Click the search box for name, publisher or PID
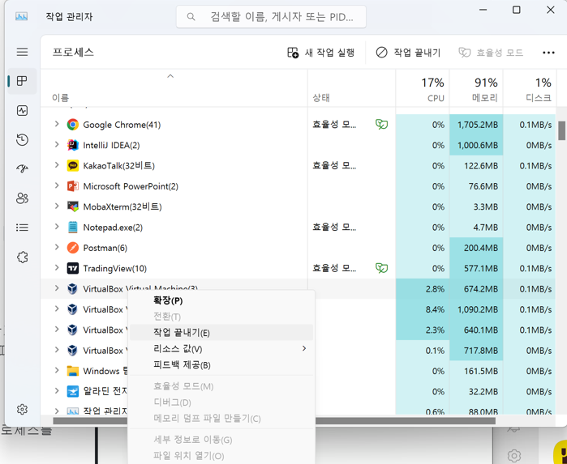Viewport: 567px width, 464px height. 271,17
